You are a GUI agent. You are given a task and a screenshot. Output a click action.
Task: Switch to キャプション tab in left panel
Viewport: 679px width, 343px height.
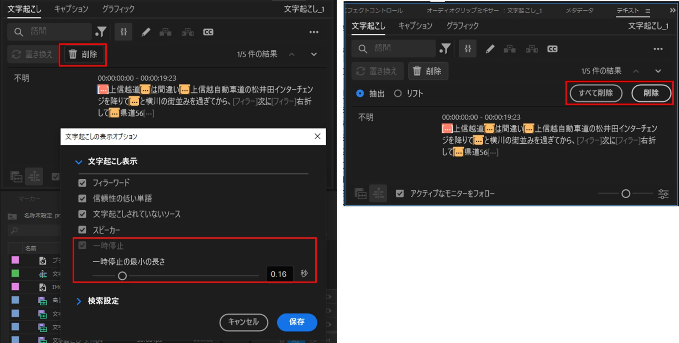(71, 9)
